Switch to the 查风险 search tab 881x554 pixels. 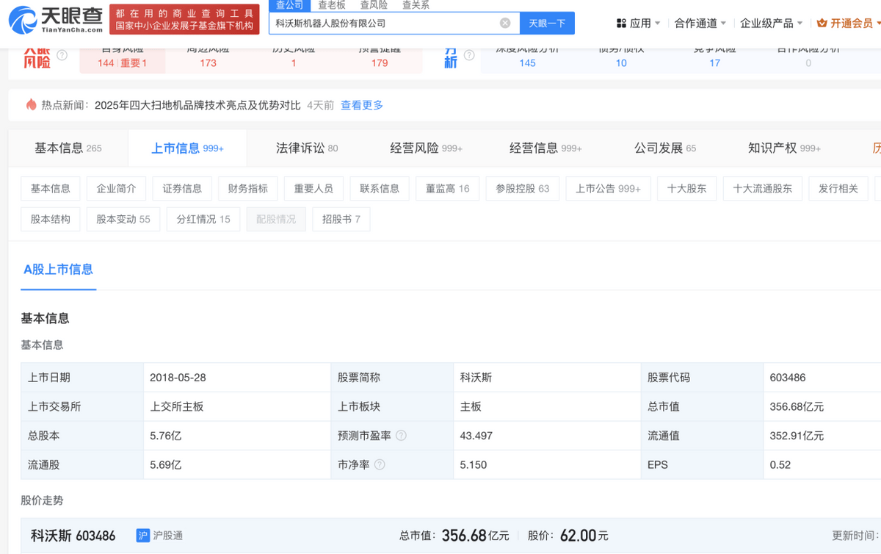374,5
